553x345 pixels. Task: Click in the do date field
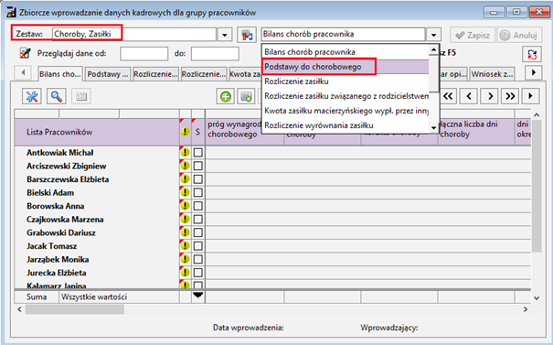pyautogui.click(x=215, y=54)
